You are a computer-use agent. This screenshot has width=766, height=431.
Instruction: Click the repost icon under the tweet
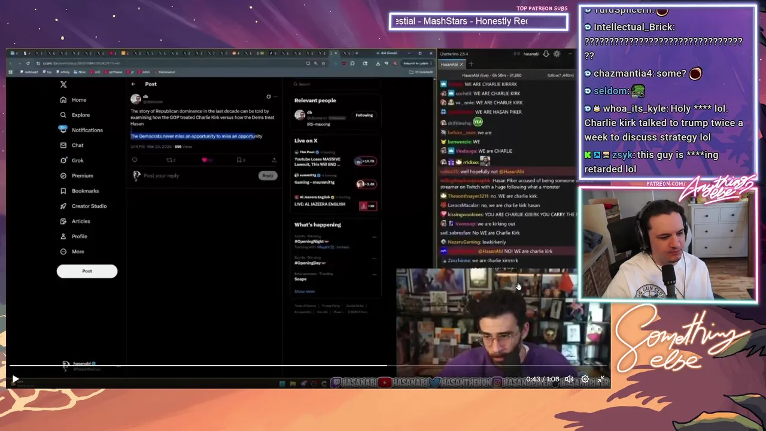tap(169, 160)
